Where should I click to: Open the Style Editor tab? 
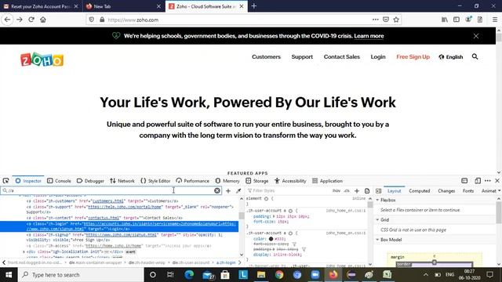155,181
